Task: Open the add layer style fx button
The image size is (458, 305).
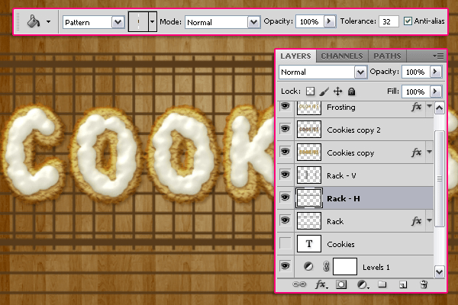Action: (x=321, y=284)
